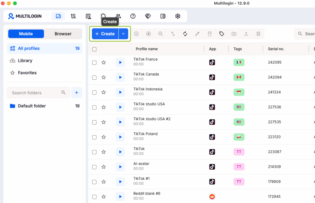Image resolution: width=315 pixels, height=203 pixels.
Task: Favorite the TikTok Poland profile star
Action: tap(103, 137)
